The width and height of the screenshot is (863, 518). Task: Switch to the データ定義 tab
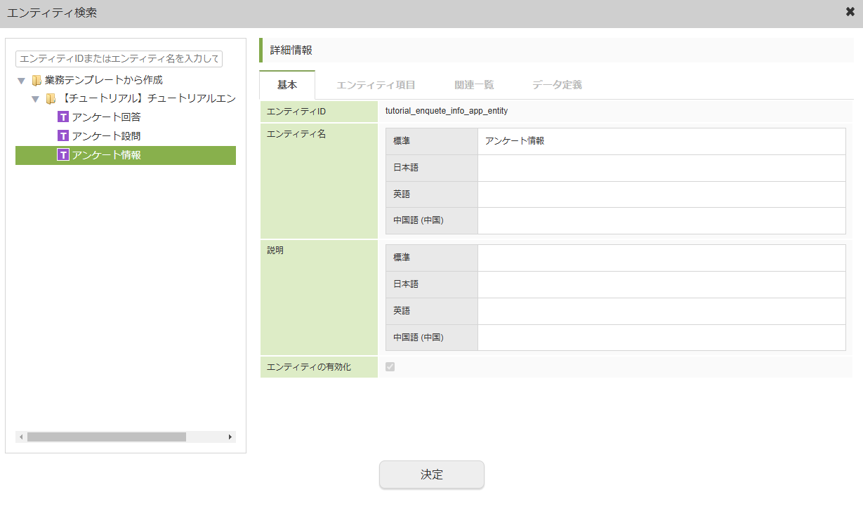556,84
